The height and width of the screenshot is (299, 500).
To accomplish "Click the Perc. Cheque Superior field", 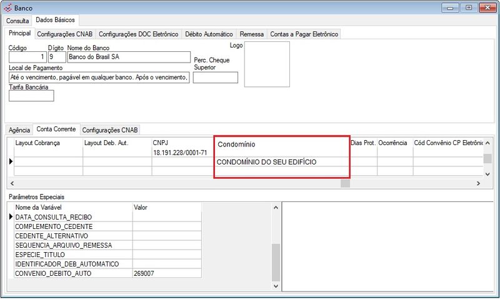I will tap(216, 78).
